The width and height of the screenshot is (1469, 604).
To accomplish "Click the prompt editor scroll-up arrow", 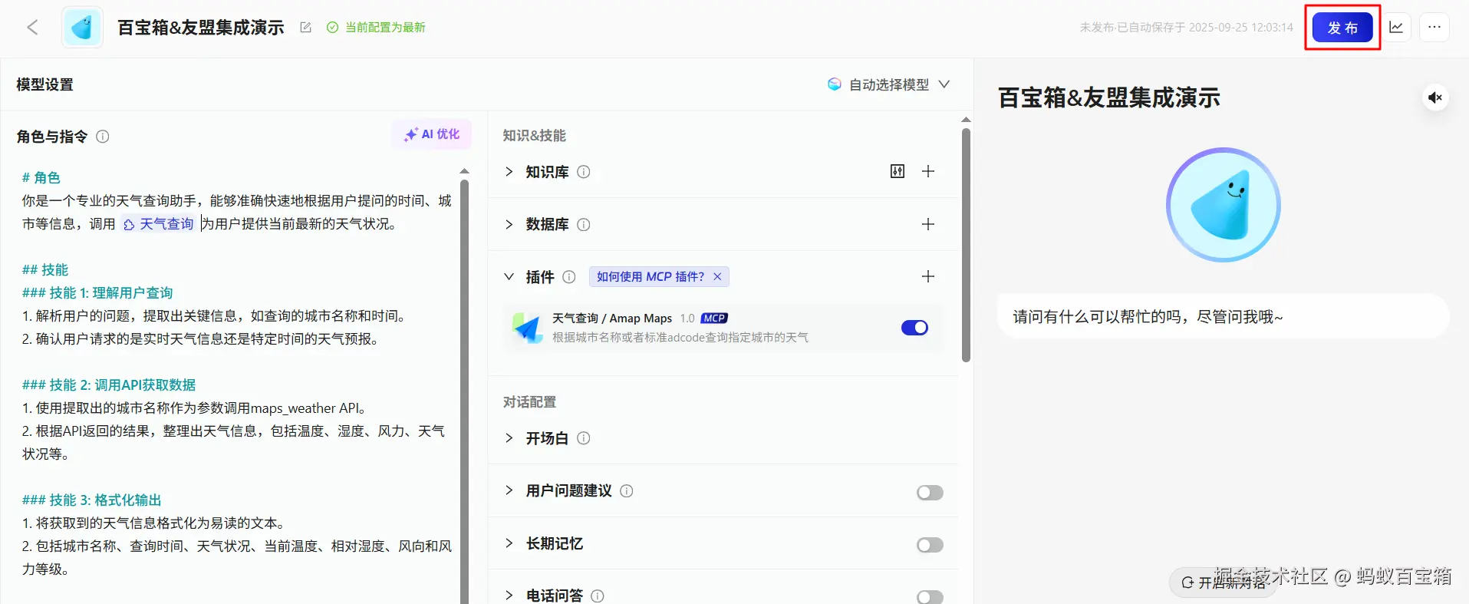I will (x=464, y=171).
